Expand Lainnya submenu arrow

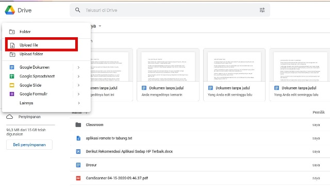pyautogui.click(x=79, y=103)
